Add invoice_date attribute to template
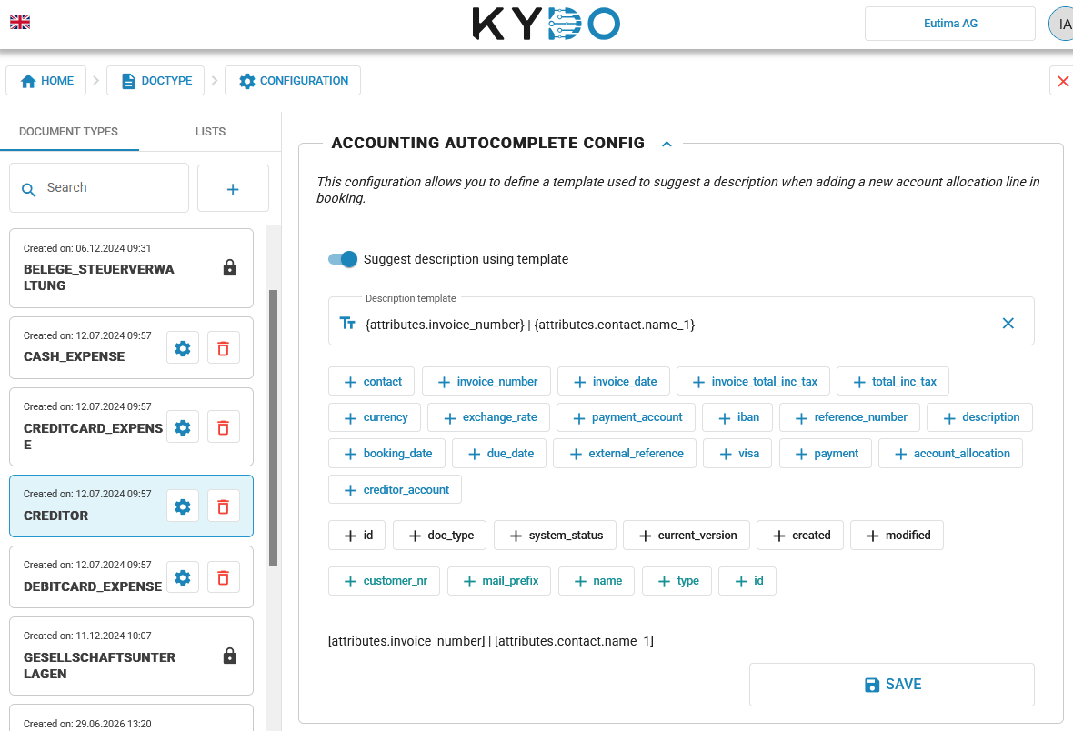The width and height of the screenshot is (1073, 731). (x=614, y=381)
